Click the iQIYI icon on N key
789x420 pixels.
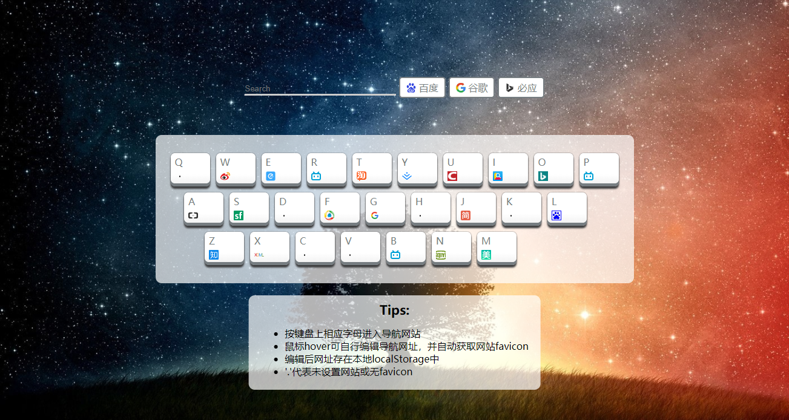pos(441,255)
